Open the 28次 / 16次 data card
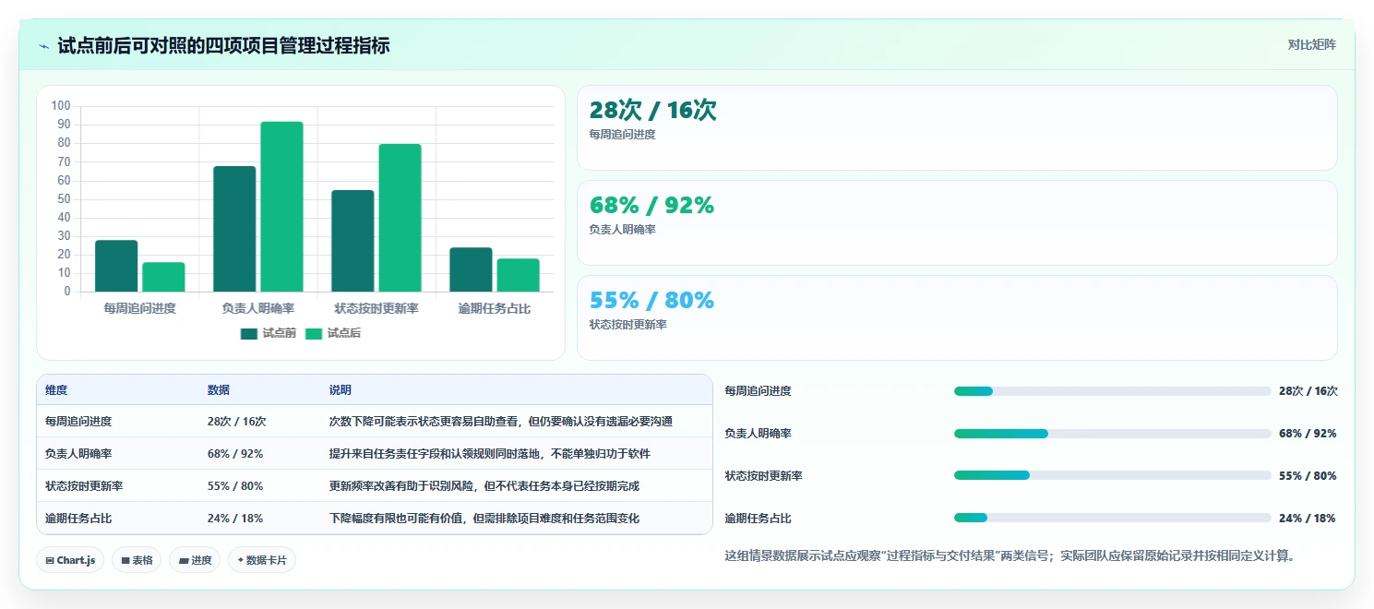The image size is (1374, 609). click(x=957, y=128)
